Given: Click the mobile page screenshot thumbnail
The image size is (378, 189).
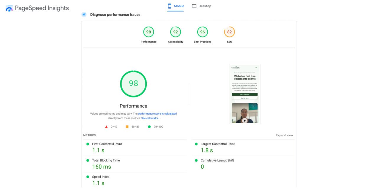Looking at the screenshot, I should point(245,94).
